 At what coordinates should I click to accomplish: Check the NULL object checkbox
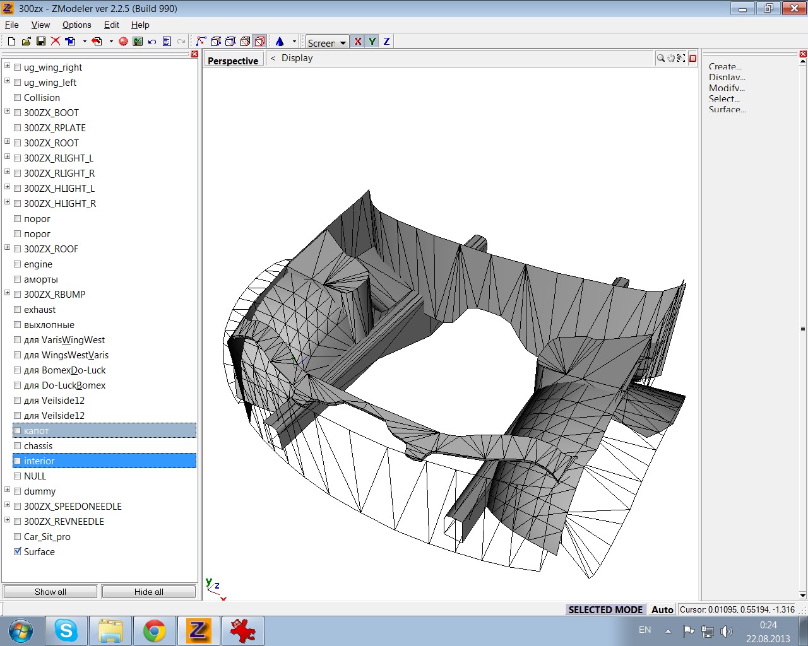(x=18, y=476)
